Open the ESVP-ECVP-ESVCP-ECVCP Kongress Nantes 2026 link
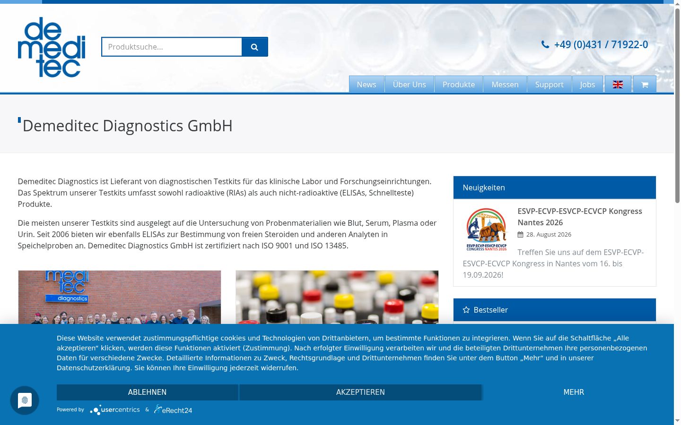Screen dimensions: 681x425 coord(580,217)
